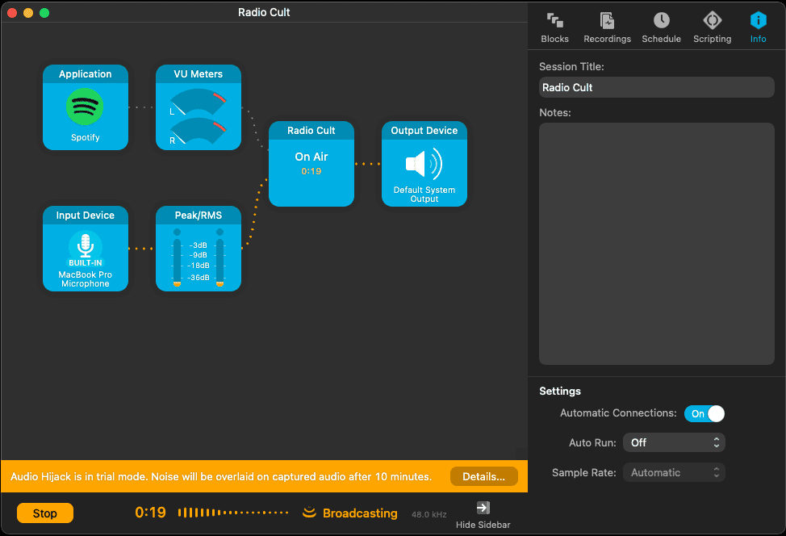This screenshot has height=536, width=786.
Task: Click the speaker icon in Output Device
Action: tap(424, 164)
